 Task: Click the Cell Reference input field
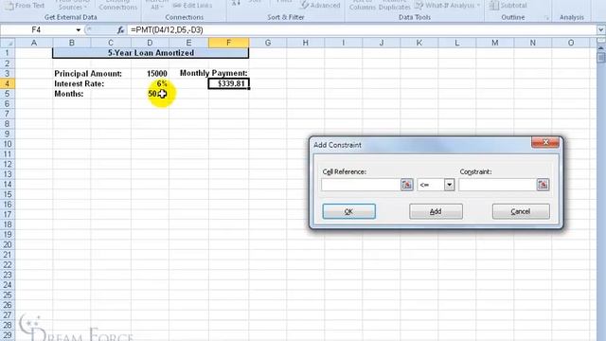coord(361,185)
